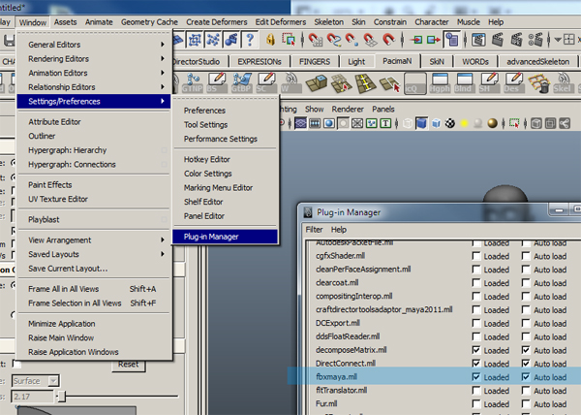
Task: Open the viewport Renderer menu
Action: 348,109
